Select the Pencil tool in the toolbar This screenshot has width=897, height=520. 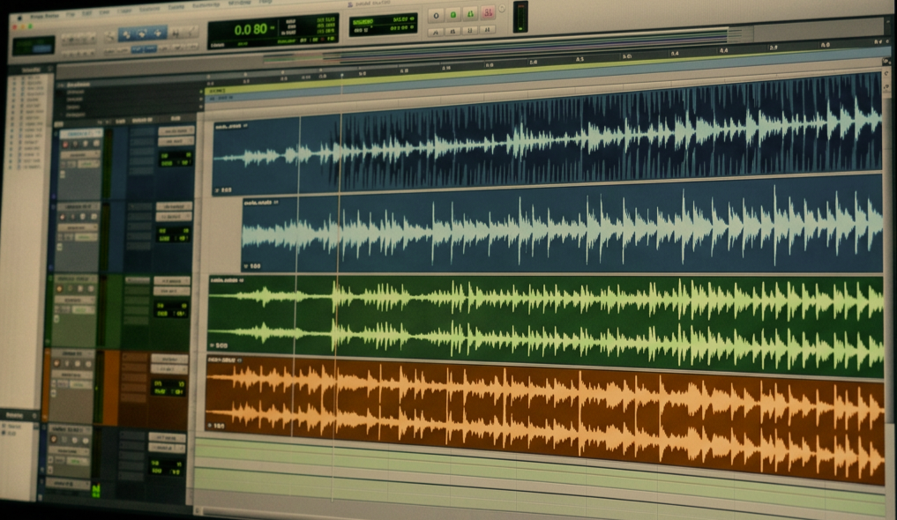[191, 32]
